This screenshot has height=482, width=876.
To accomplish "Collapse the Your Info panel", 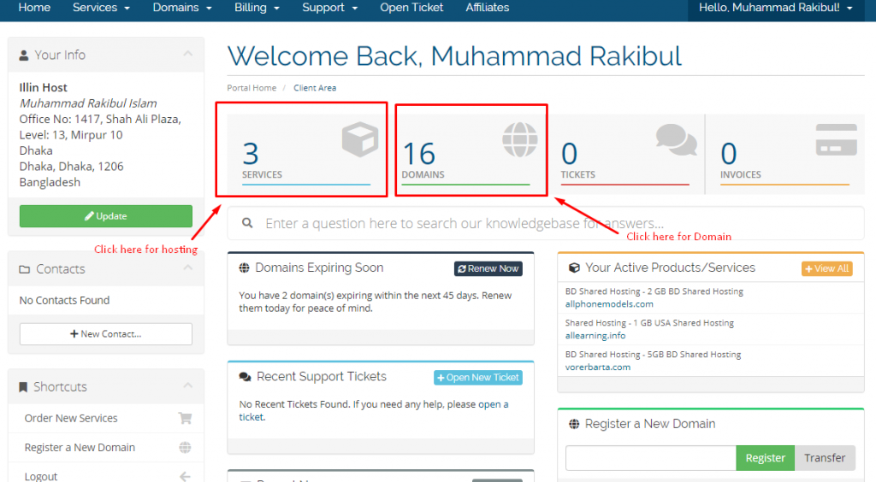I will (x=187, y=55).
